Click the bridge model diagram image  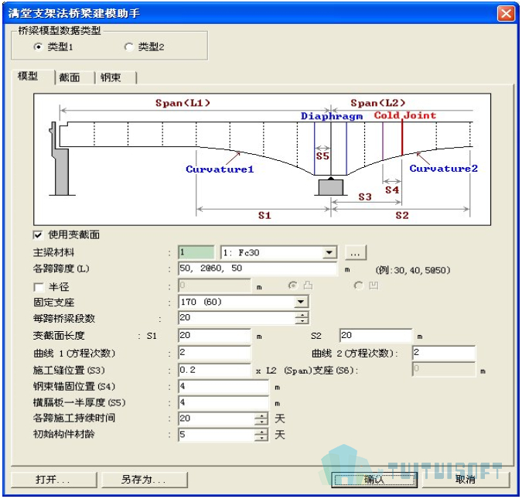262,159
